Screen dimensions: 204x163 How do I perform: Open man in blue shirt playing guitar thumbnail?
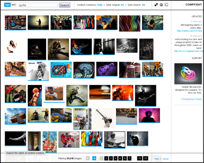[61, 115]
